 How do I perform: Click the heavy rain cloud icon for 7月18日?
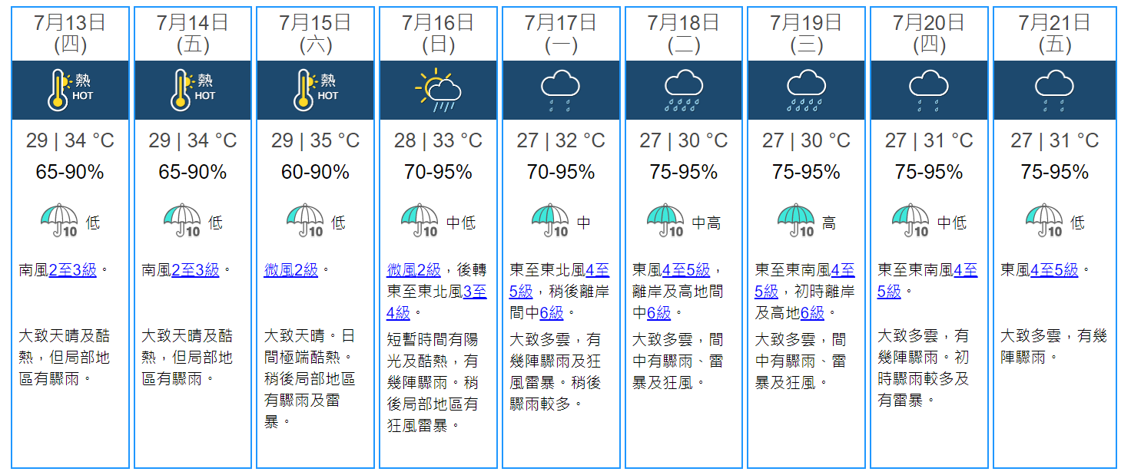pos(683,91)
